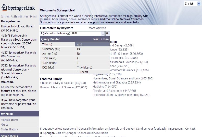
Task: Select Summary (su) field
Action: click(57, 49)
